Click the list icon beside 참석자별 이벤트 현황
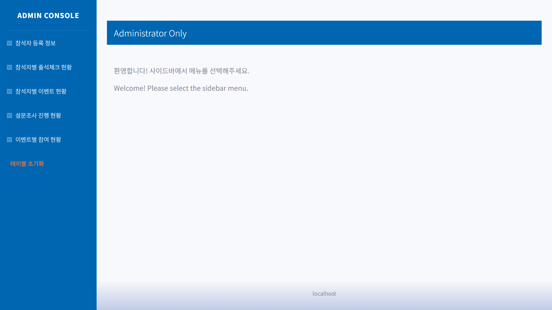Image resolution: width=552 pixels, height=310 pixels. coord(9,91)
